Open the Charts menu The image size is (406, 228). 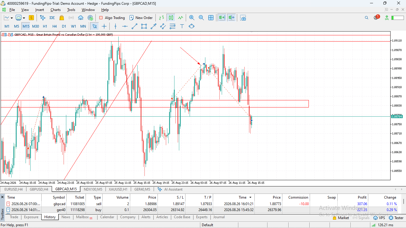[x=56, y=10]
